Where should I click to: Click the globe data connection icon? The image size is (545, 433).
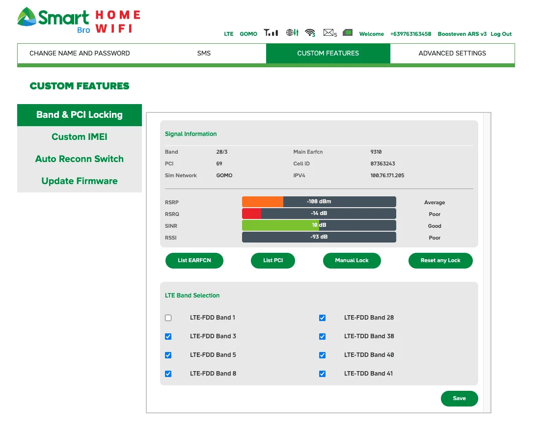click(292, 33)
